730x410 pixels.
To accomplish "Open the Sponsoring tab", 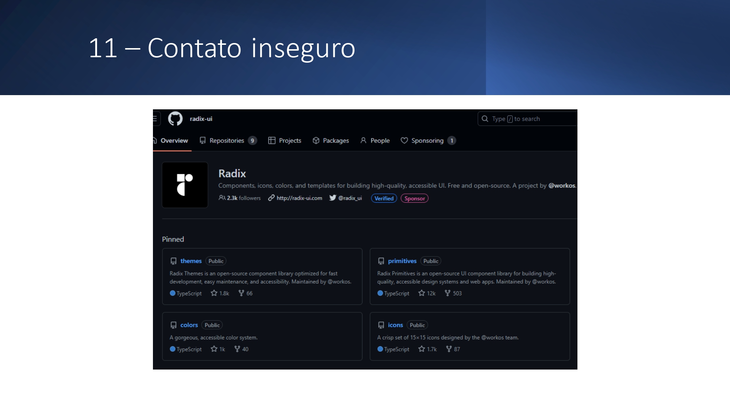I will point(427,141).
